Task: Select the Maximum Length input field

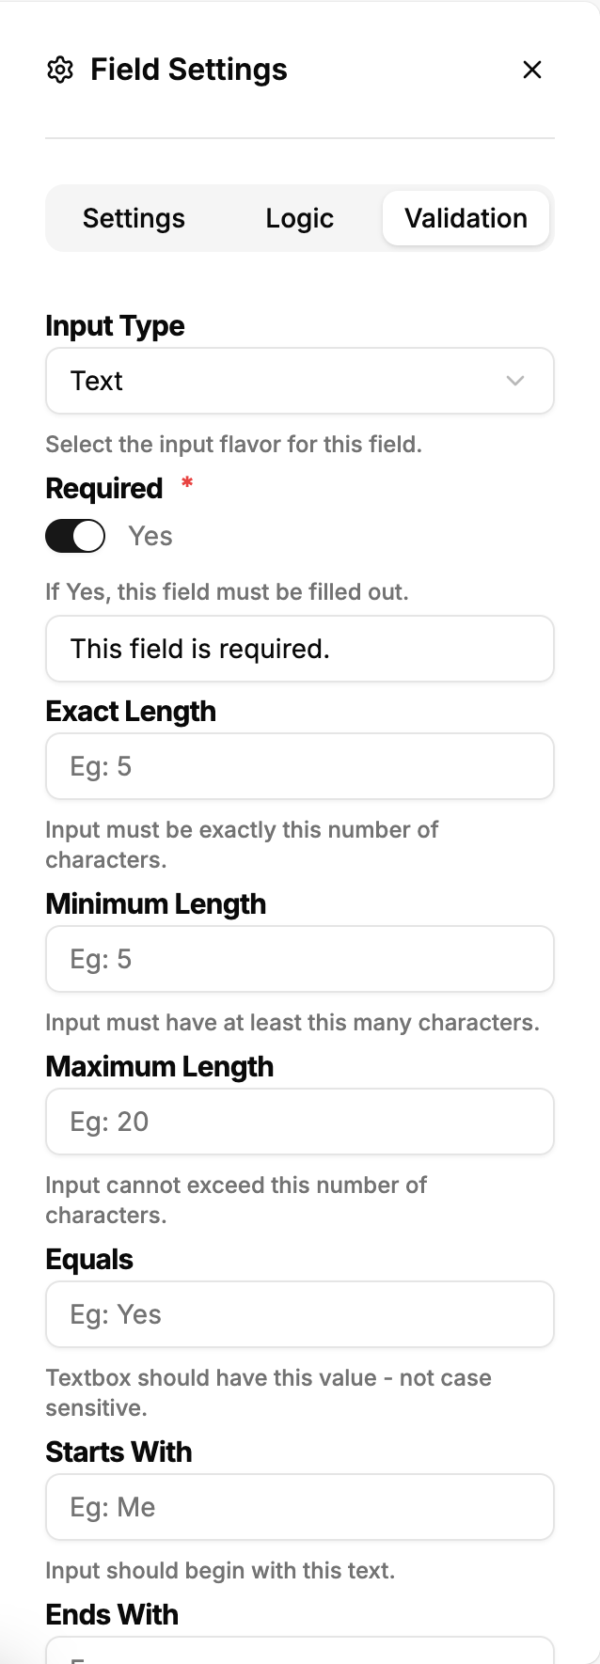Action: (x=299, y=1122)
